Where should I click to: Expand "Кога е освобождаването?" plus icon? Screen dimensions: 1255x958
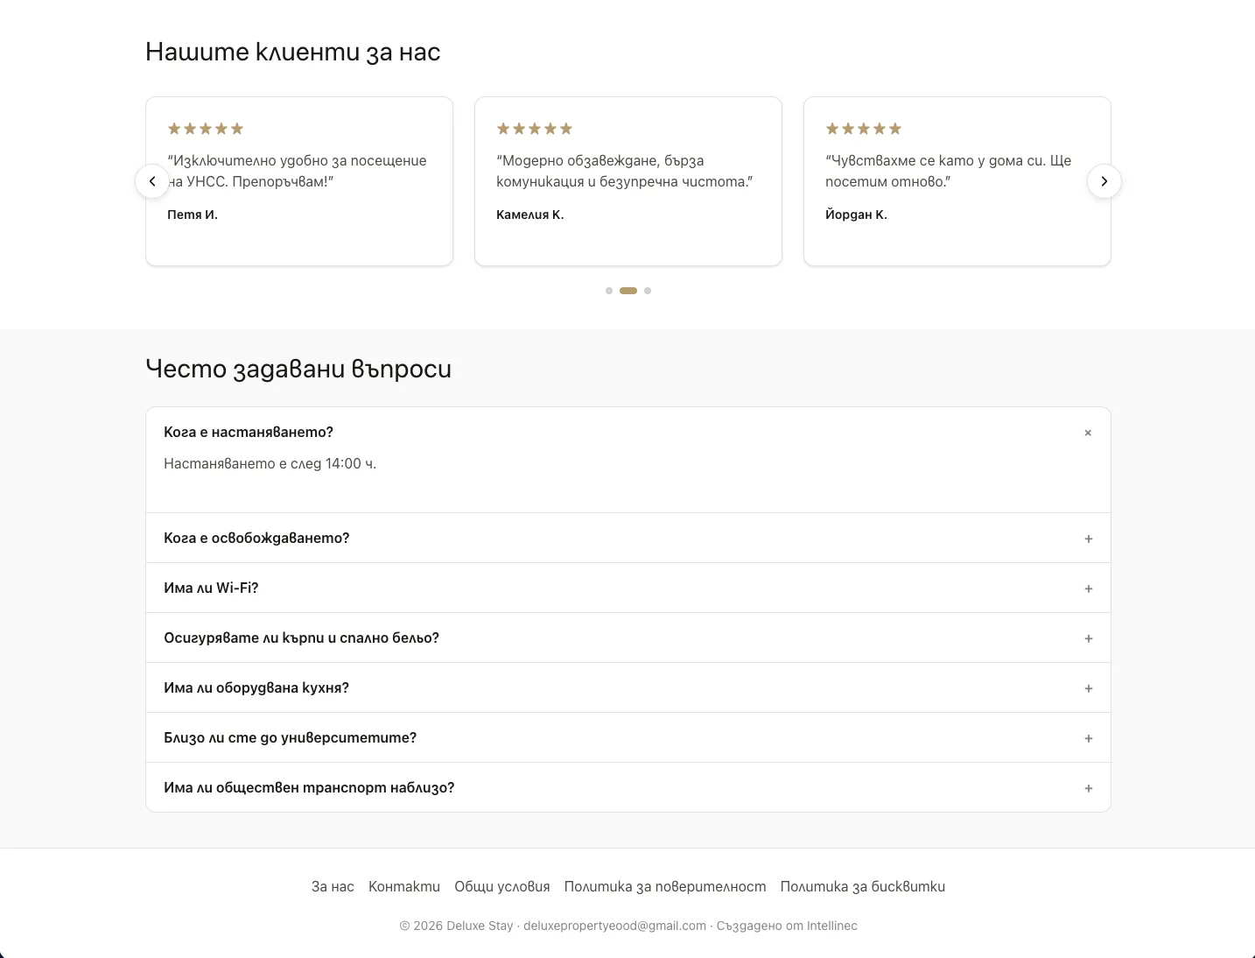[x=1089, y=539]
